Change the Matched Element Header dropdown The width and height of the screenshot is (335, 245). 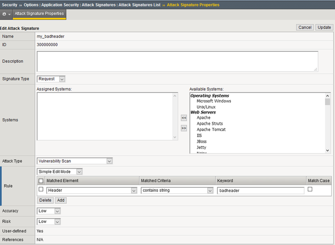[x=92, y=190]
